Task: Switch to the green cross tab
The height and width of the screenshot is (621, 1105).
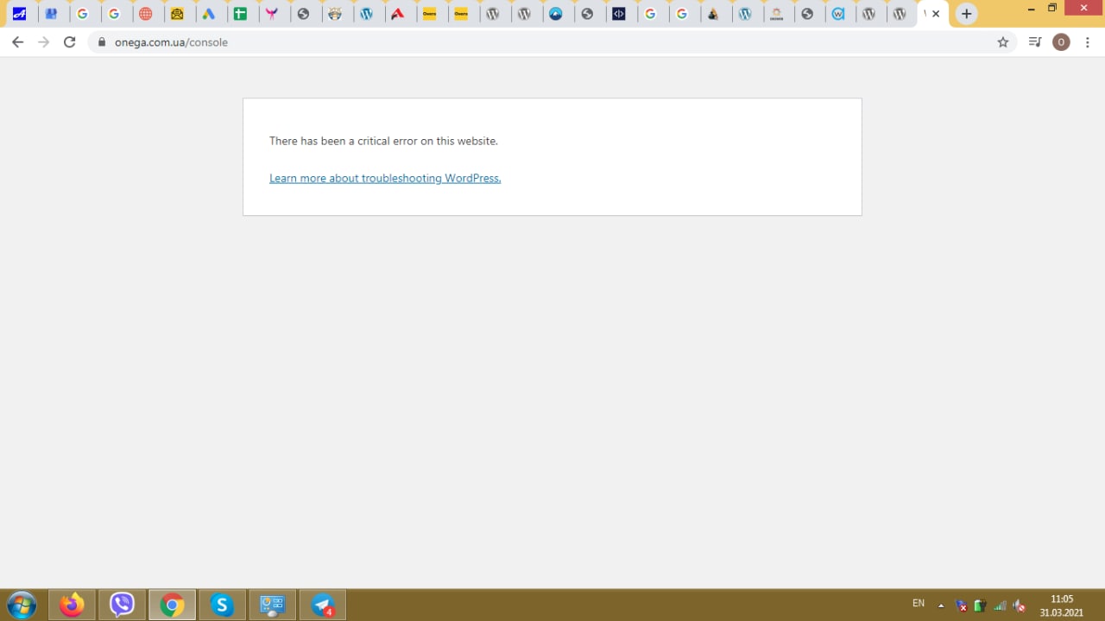Action: [240, 14]
